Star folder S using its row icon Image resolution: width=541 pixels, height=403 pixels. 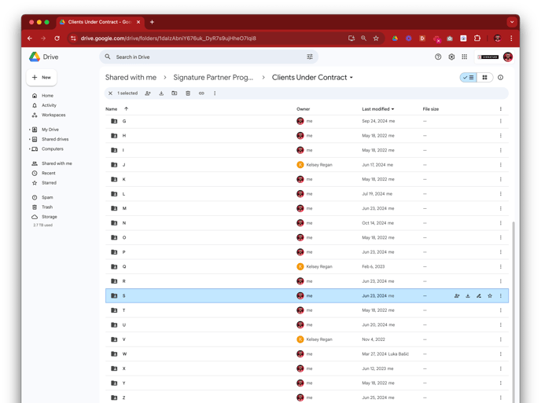(490, 296)
